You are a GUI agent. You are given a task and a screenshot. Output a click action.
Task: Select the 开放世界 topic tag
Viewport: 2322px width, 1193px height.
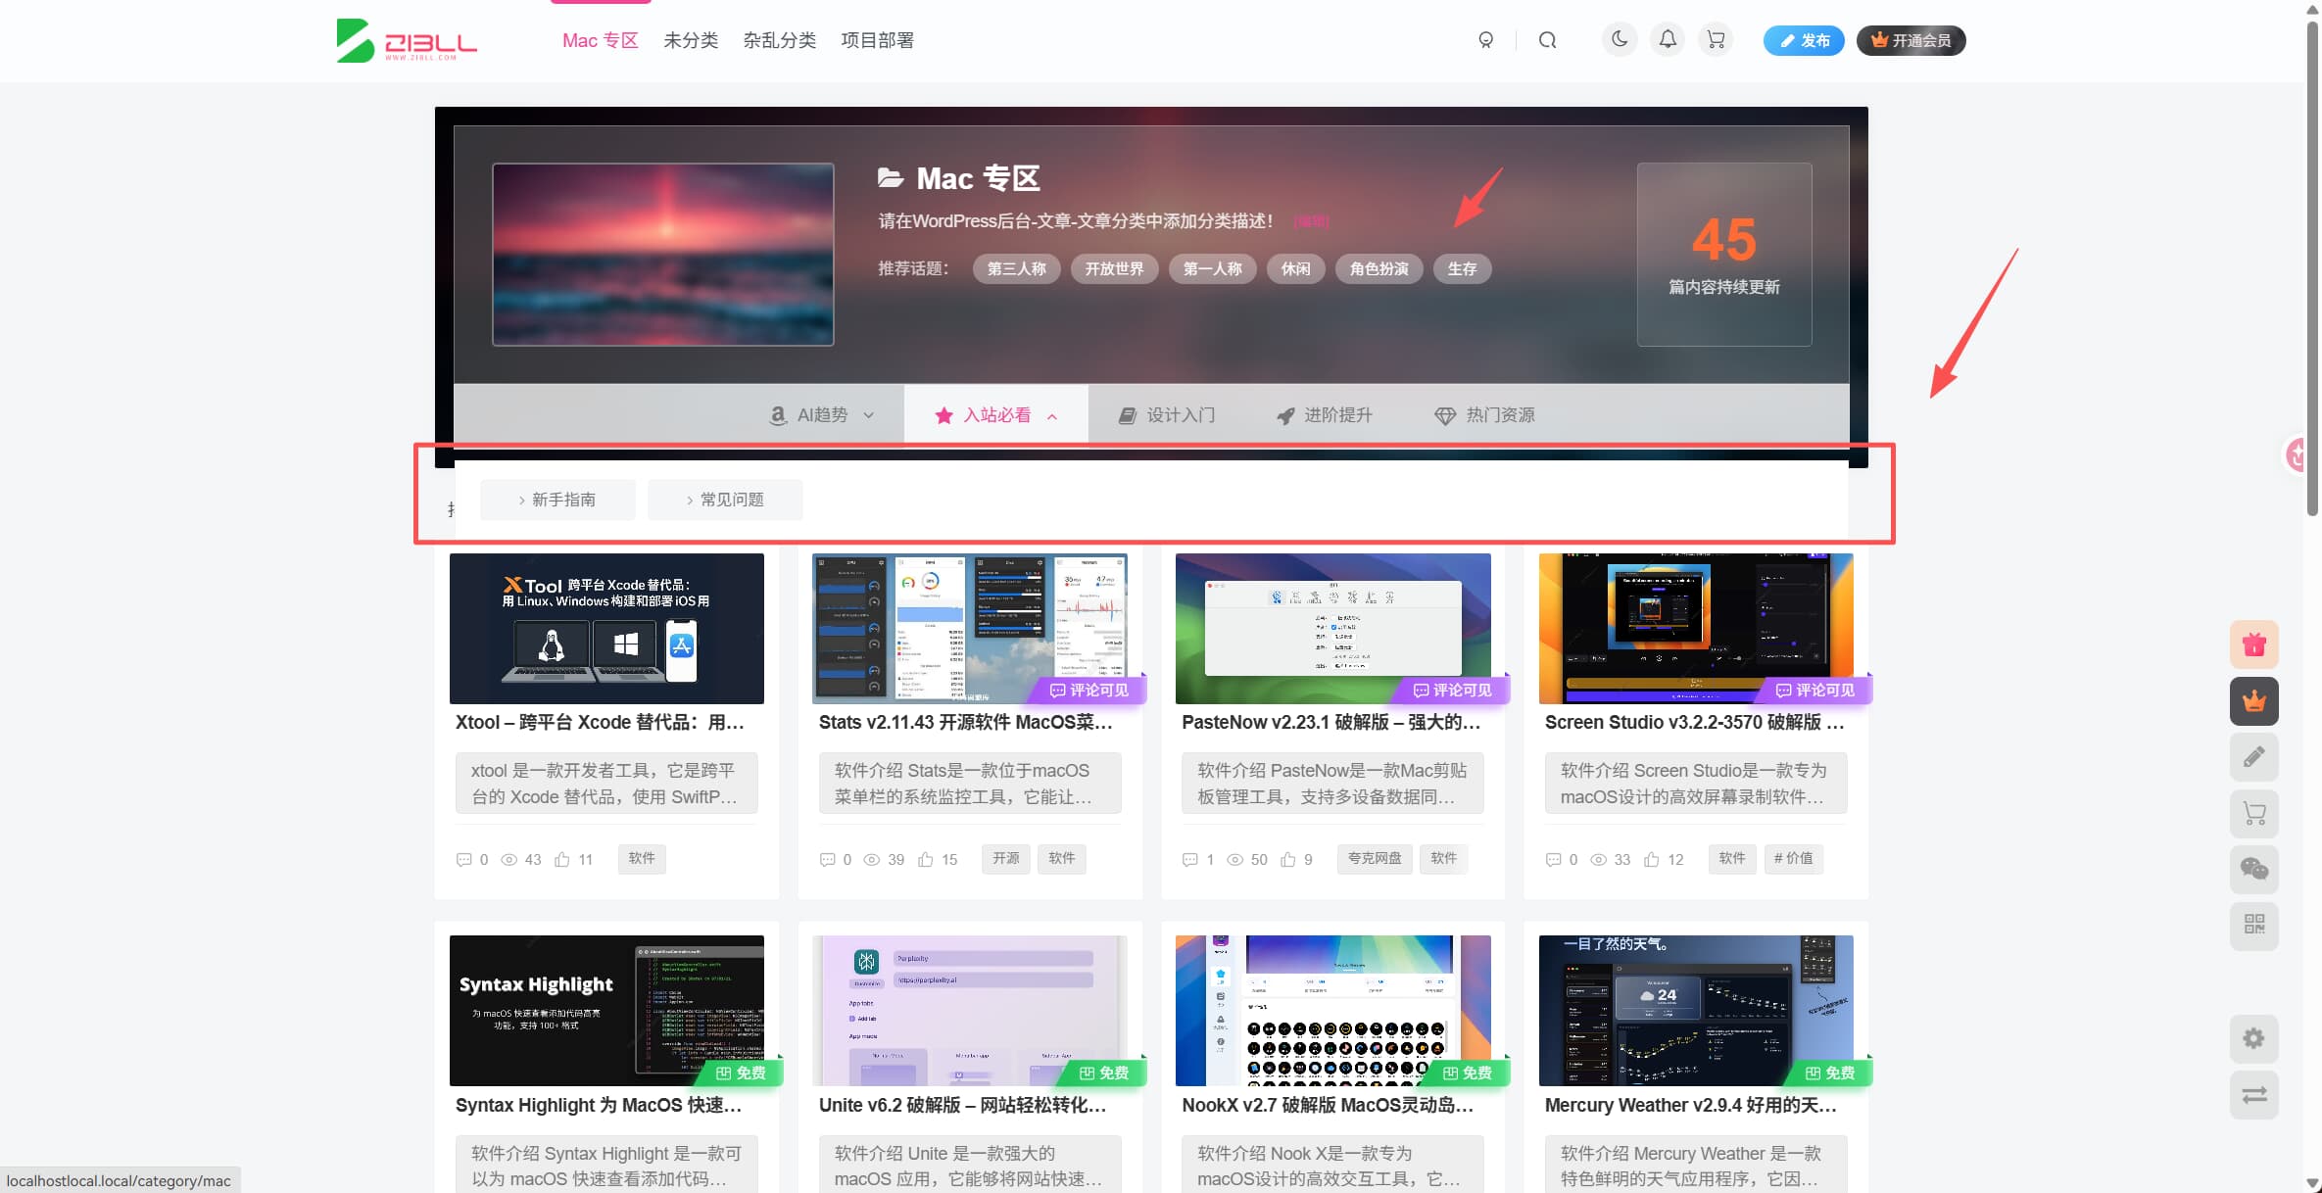coord(1114,268)
